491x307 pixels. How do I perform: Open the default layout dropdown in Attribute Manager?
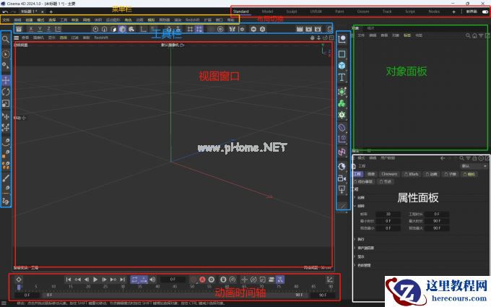pos(474,166)
